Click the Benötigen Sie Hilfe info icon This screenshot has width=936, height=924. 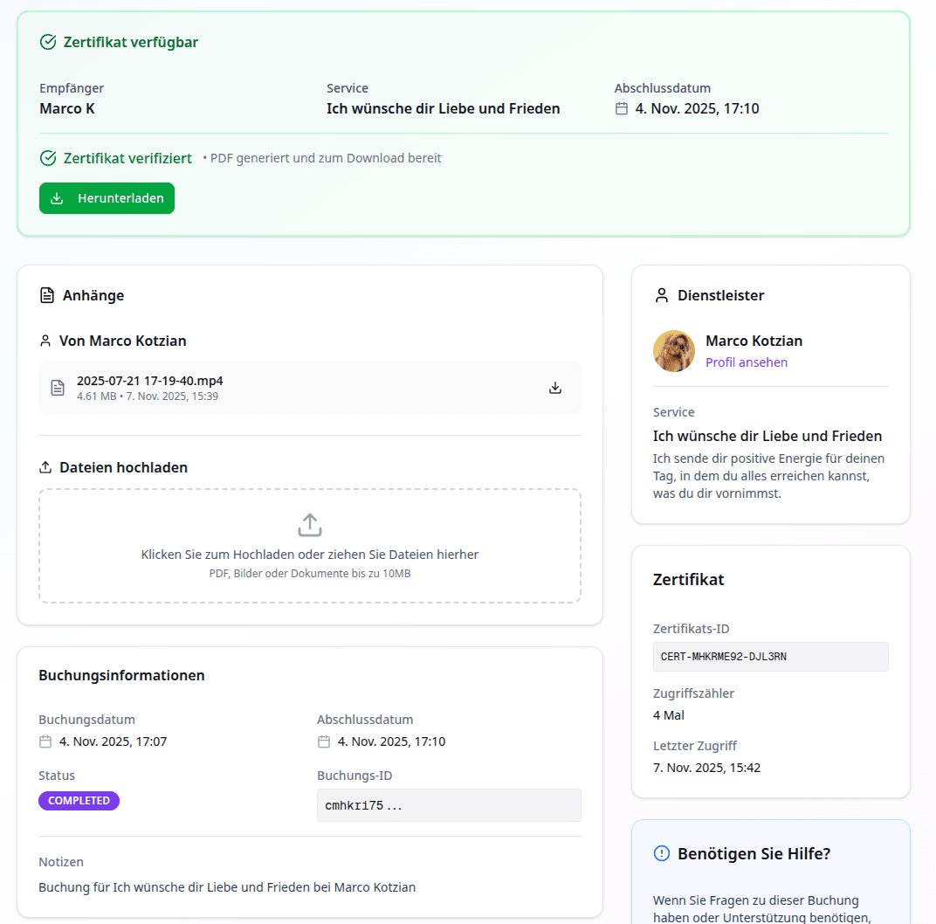click(x=662, y=853)
